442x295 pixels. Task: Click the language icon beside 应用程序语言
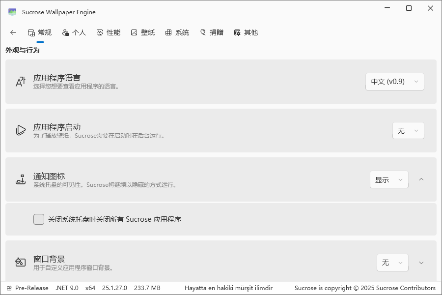click(20, 82)
